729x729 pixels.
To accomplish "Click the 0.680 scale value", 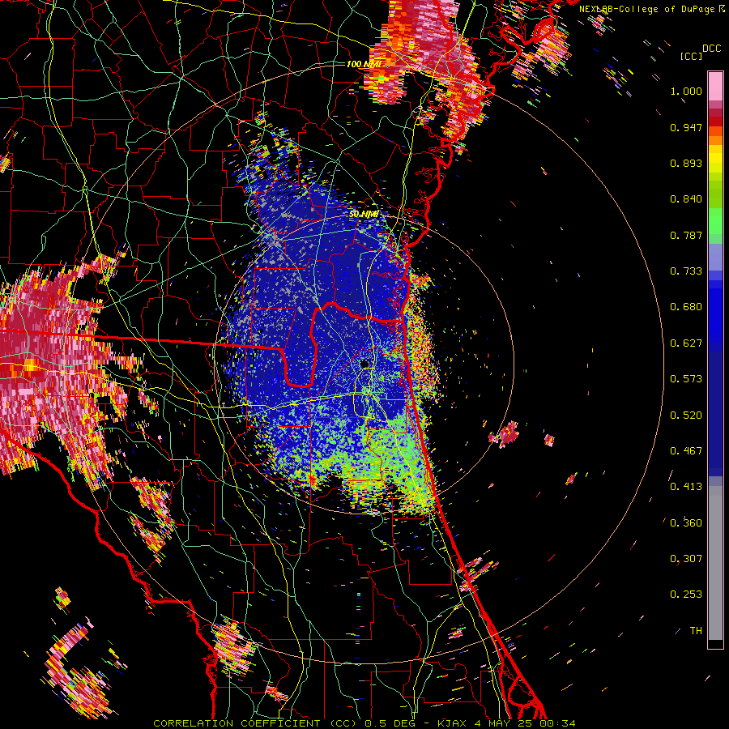I will pos(686,307).
